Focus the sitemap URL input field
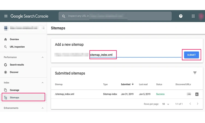 coord(136,55)
